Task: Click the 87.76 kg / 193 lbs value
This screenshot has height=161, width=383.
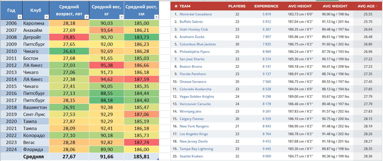Action: click(335, 52)
